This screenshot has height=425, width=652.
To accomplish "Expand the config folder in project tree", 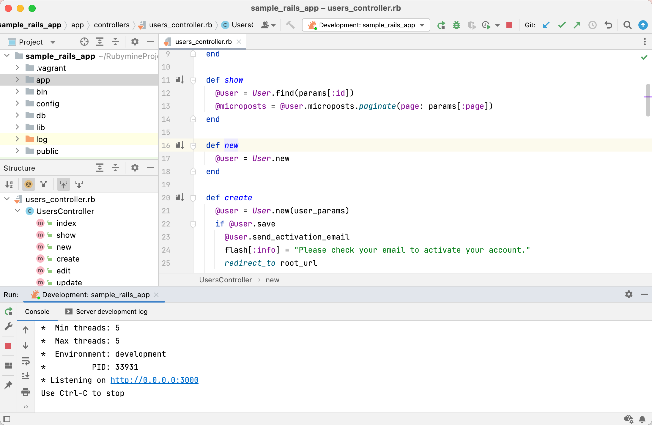I will (17, 103).
